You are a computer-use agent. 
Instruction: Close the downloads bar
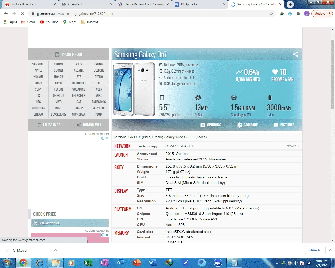pos(330,250)
